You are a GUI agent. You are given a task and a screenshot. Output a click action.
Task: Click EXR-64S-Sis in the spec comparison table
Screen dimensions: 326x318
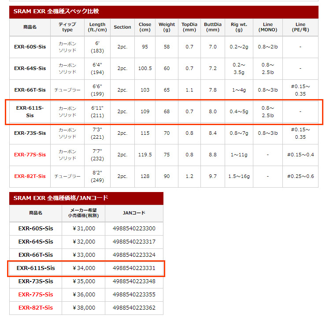(30, 68)
